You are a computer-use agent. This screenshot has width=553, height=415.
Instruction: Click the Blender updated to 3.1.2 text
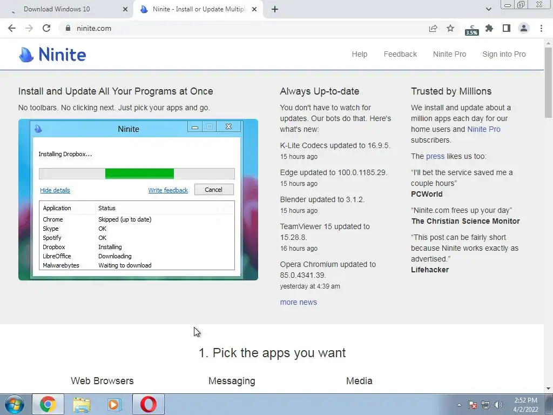pyautogui.click(x=322, y=199)
